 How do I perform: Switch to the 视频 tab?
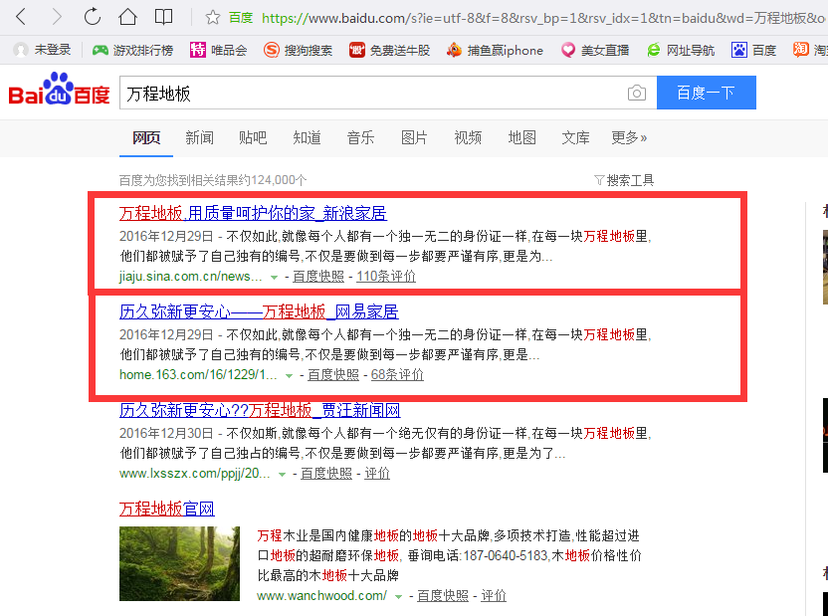(x=468, y=137)
